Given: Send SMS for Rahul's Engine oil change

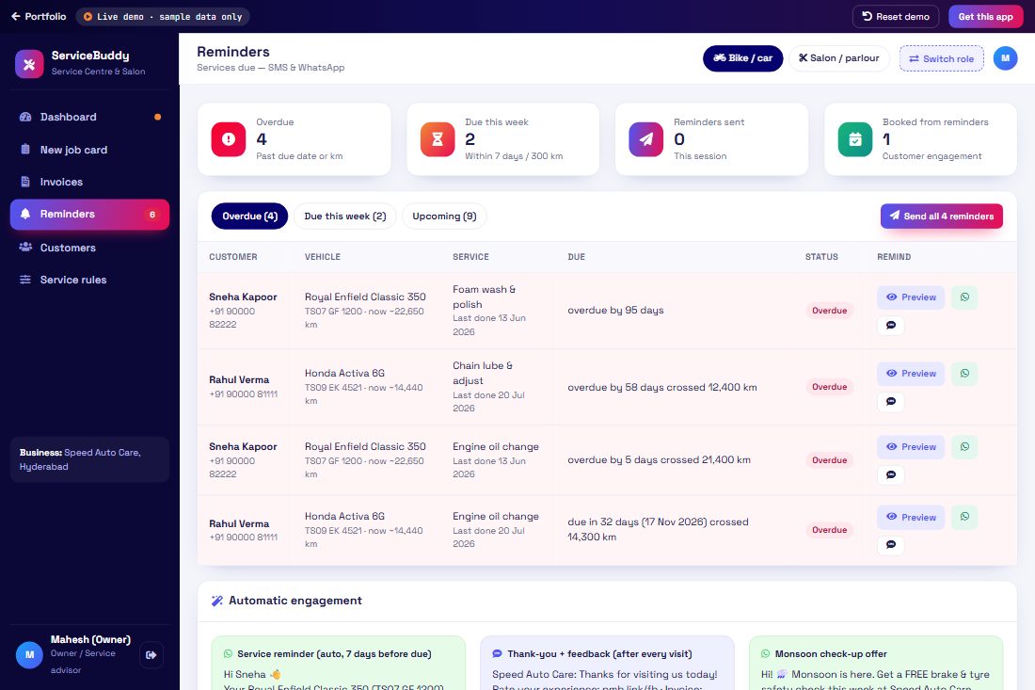Looking at the screenshot, I should pos(890,545).
